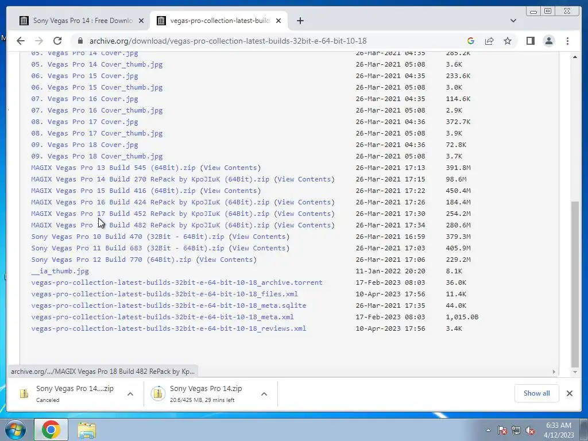Click the scroll up arrow
This screenshot has width=588, height=441.
tap(575, 57)
